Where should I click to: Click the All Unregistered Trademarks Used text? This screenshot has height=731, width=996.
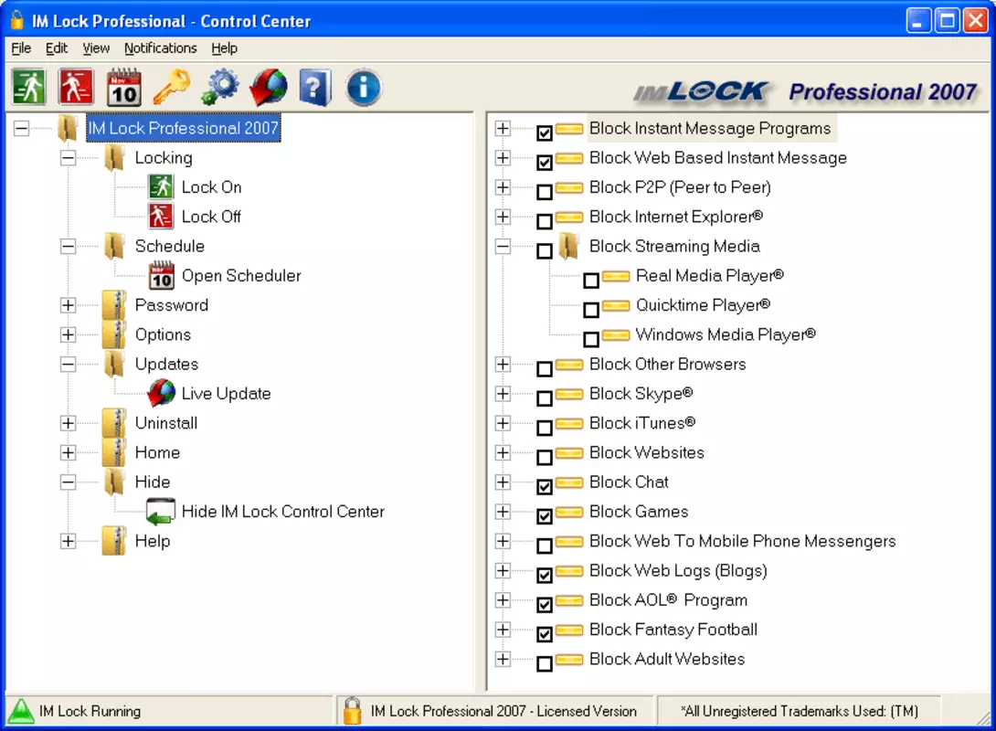point(800,711)
